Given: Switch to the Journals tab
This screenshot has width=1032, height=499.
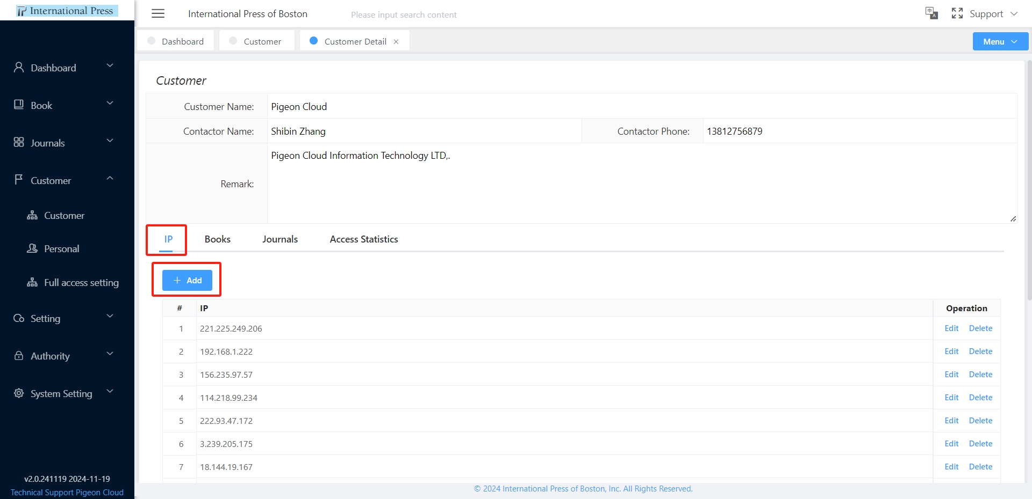Looking at the screenshot, I should click(280, 239).
